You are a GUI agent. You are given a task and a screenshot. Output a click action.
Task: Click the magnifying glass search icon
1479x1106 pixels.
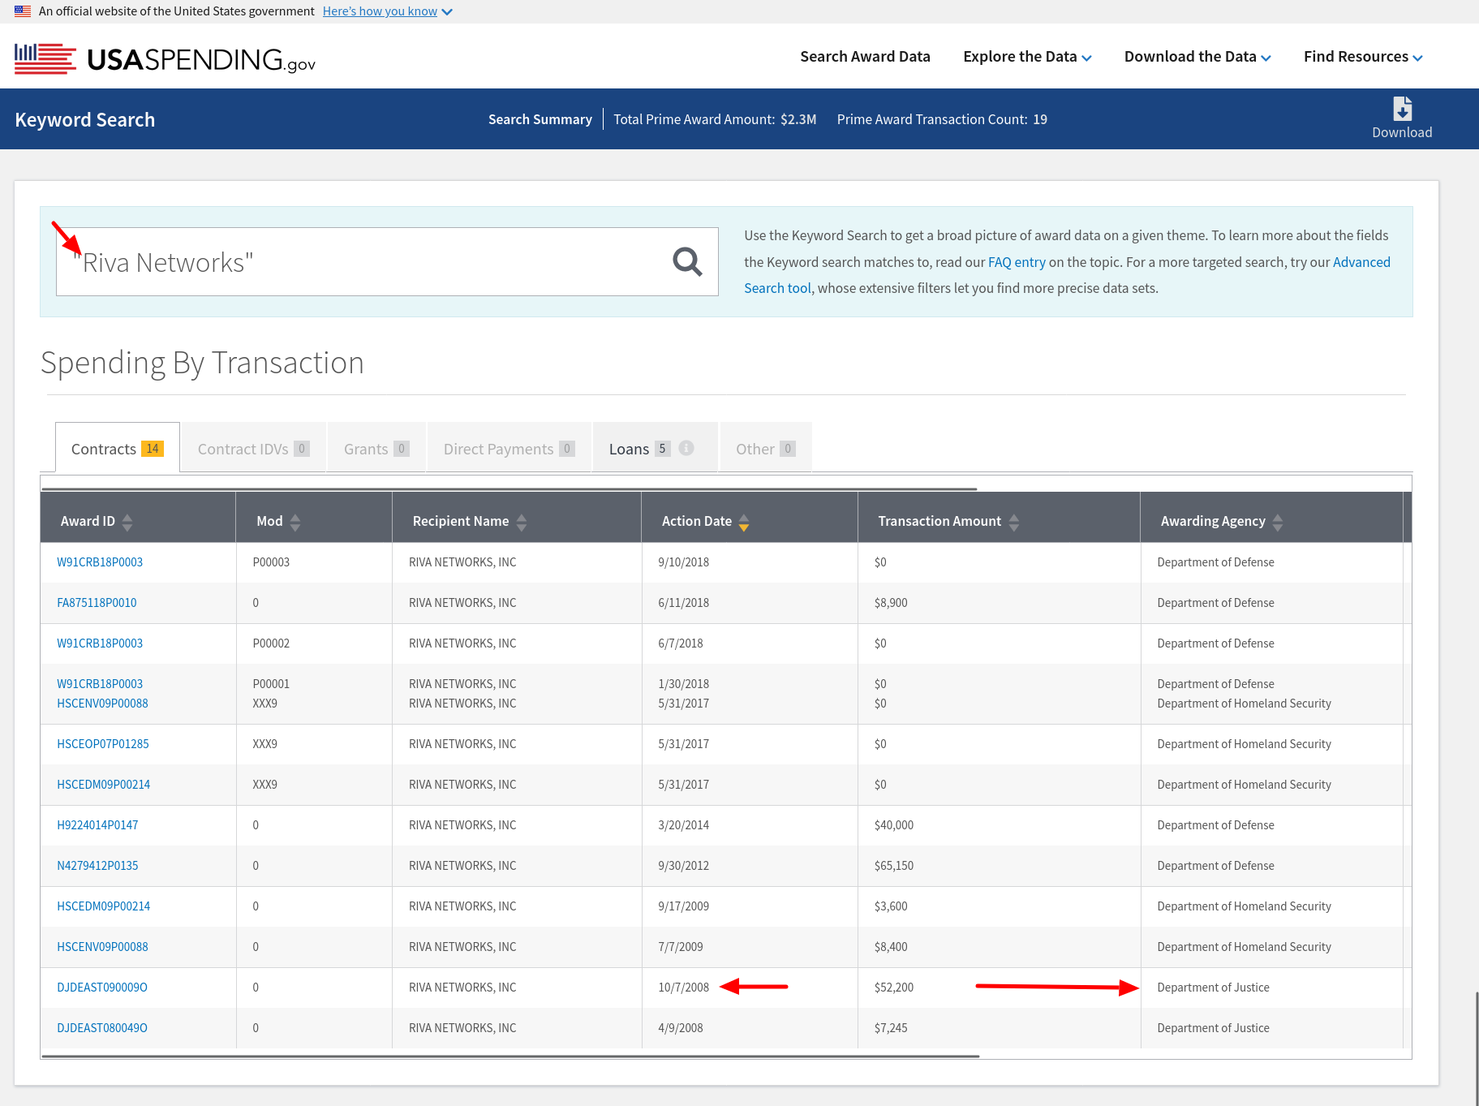687,261
